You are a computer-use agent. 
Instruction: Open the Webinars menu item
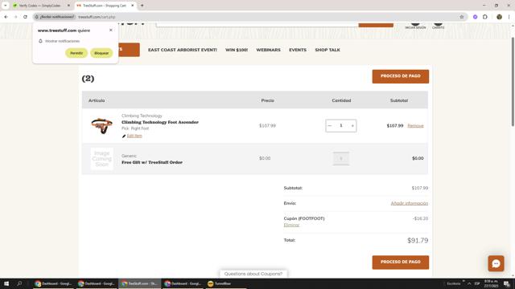click(268, 50)
